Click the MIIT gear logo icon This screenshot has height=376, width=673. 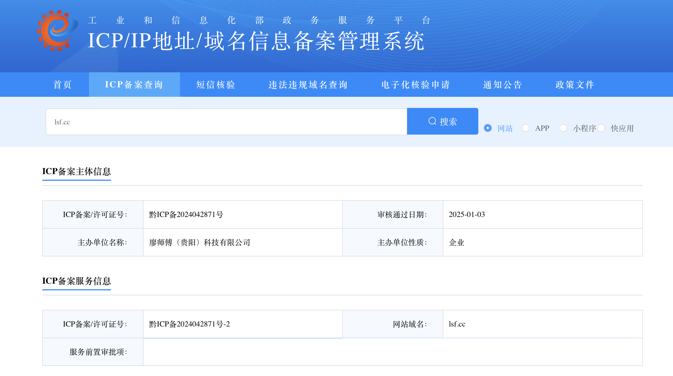(57, 30)
